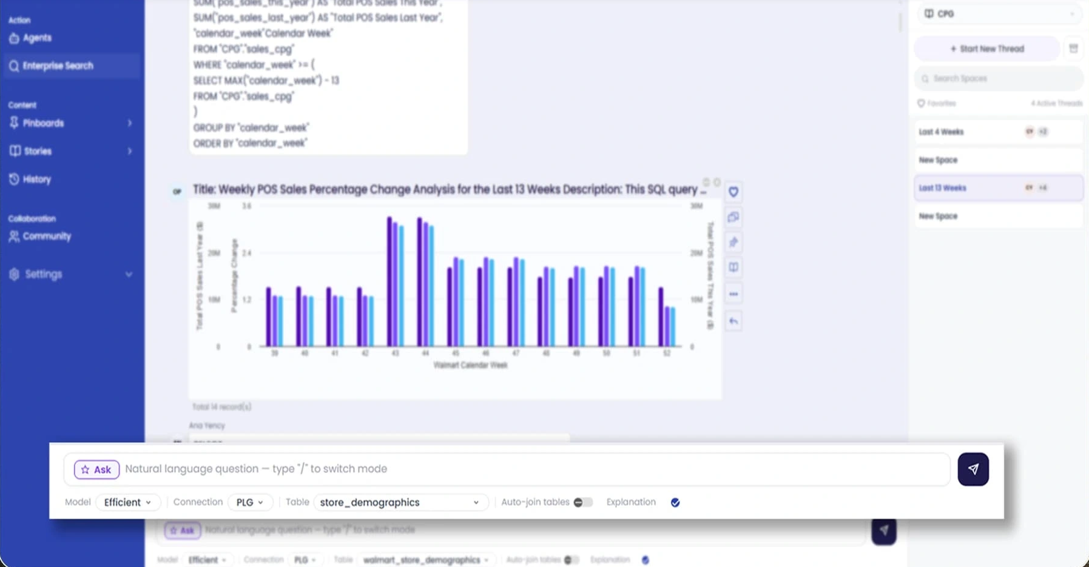
Task: Click the "Walmart Calendar Week" axis label
Action: click(470, 365)
